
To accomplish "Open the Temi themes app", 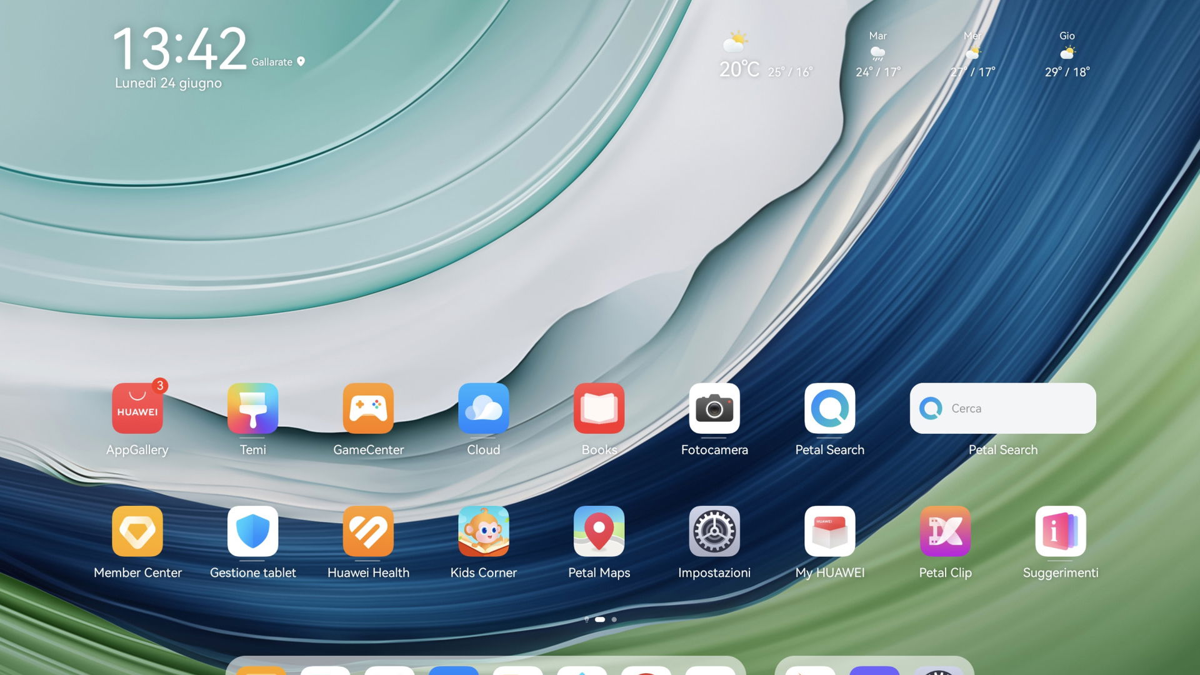I will pyautogui.click(x=252, y=408).
